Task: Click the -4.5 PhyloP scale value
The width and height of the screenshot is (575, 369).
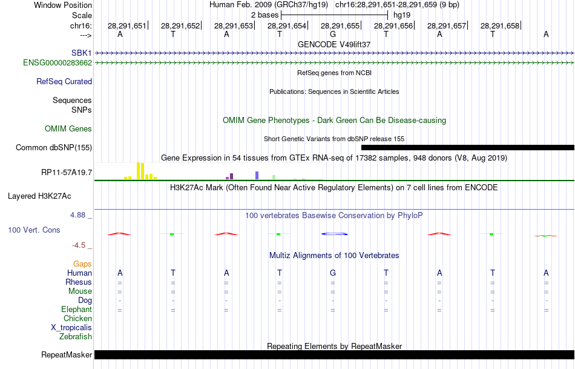Action: coord(79,245)
